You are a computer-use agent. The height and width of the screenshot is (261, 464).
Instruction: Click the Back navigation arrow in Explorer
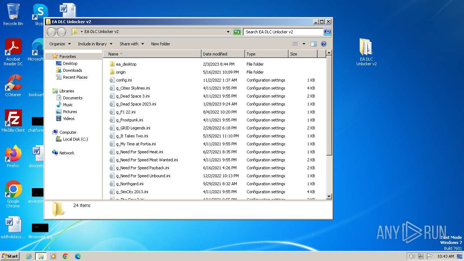pyautogui.click(x=51, y=32)
